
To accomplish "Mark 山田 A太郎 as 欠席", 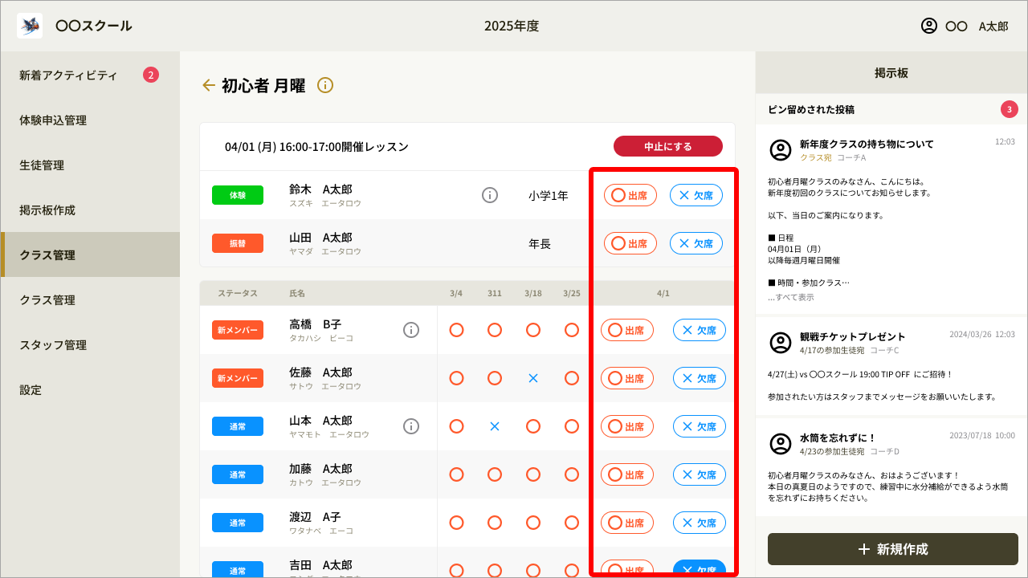I will (696, 242).
